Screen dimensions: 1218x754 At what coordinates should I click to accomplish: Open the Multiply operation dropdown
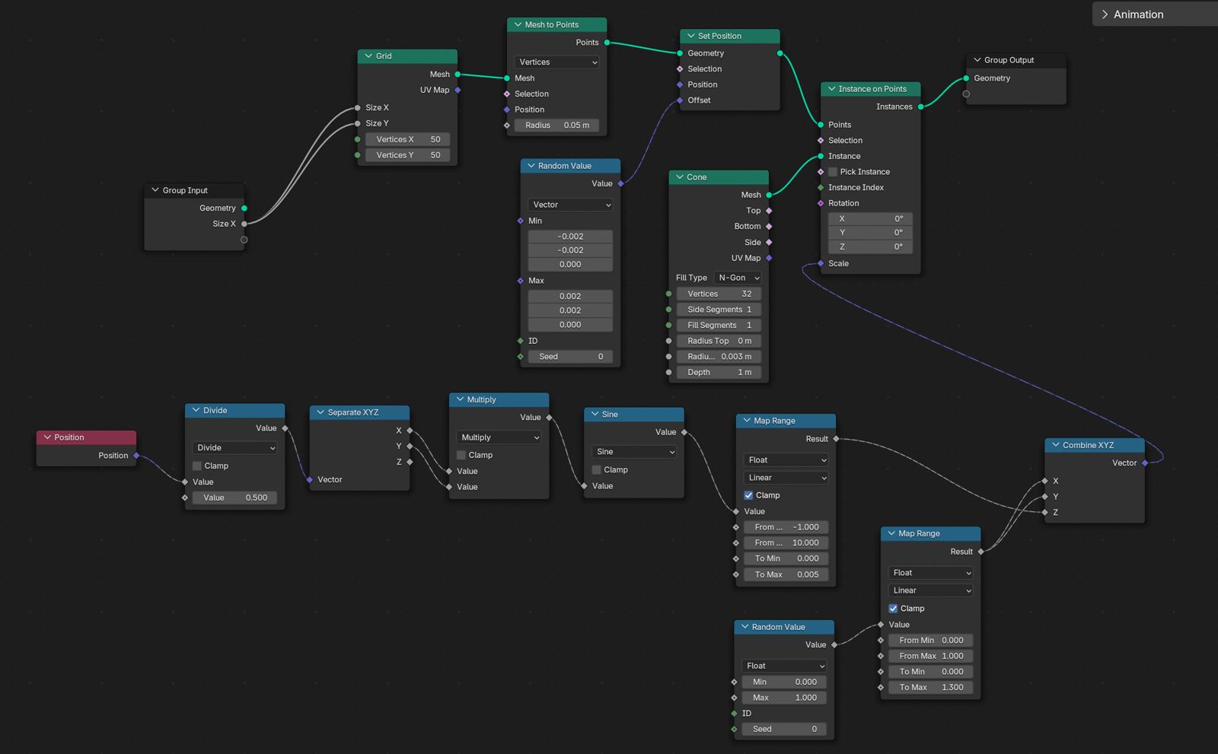tap(499, 437)
